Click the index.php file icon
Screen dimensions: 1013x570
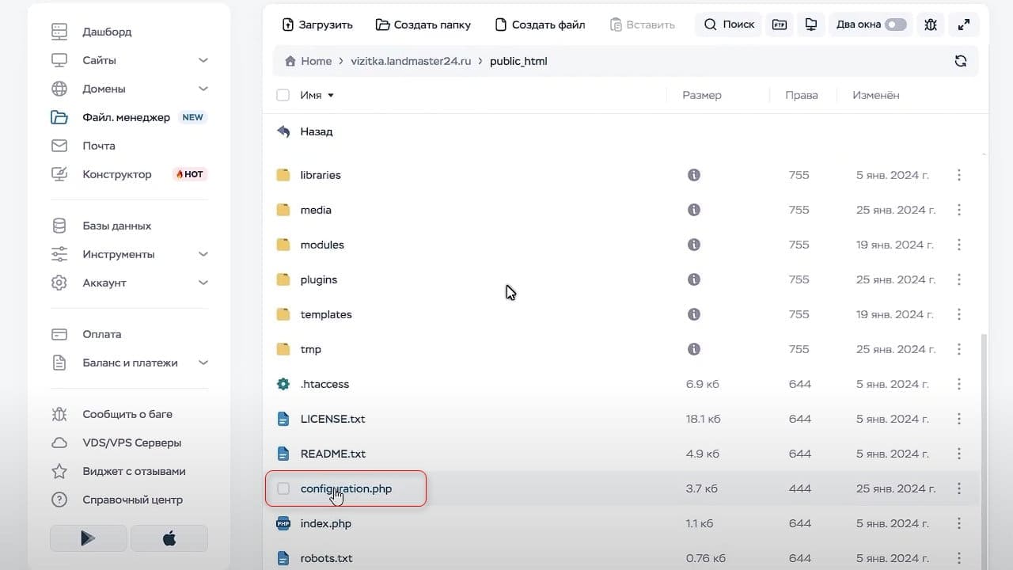(x=283, y=523)
